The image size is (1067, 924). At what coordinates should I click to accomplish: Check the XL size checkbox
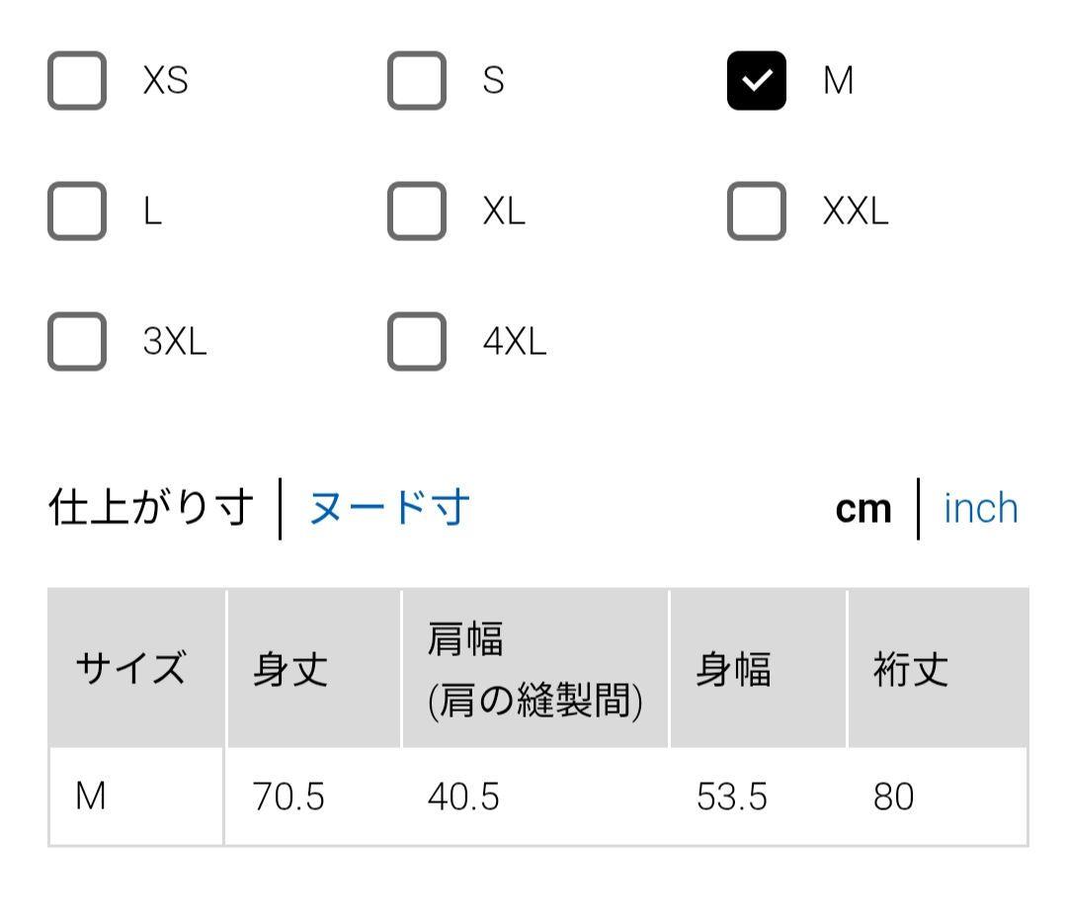[x=417, y=211]
